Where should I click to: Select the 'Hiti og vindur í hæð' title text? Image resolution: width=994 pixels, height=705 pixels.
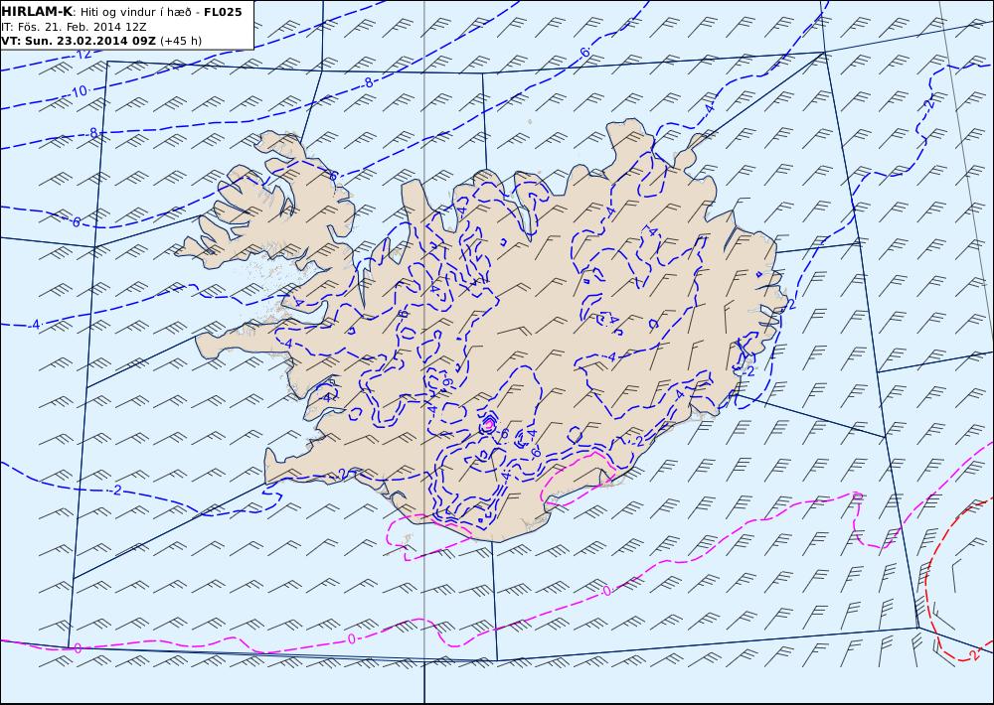[136, 13]
